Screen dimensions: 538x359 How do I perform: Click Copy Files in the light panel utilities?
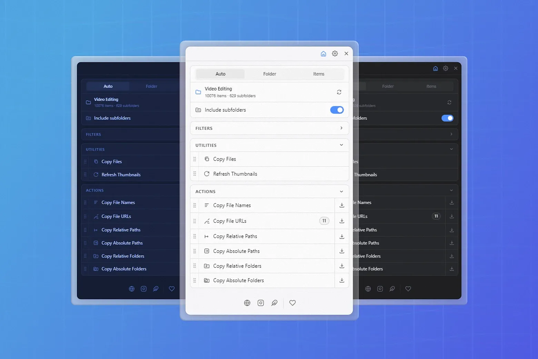pos(225,159)
